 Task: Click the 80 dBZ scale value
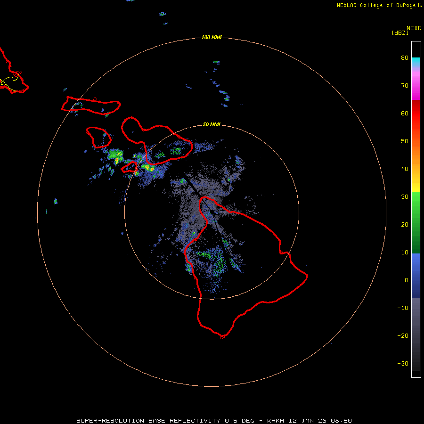405,58
